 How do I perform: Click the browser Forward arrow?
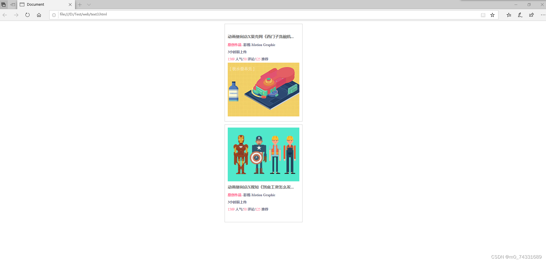(16, 15)
